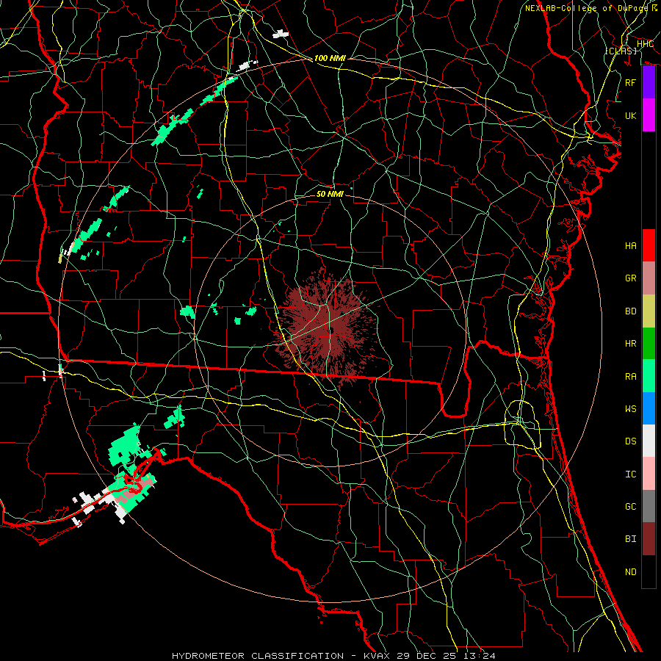This screenshot has width=661, height=661.
Task: Click the HA red legend swatch
Action: 649,245
